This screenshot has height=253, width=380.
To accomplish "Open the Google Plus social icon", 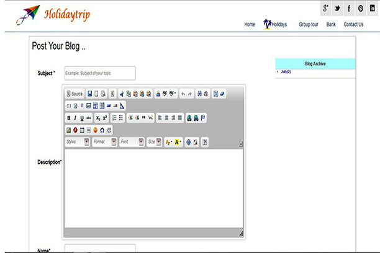I will click(325, 9).
